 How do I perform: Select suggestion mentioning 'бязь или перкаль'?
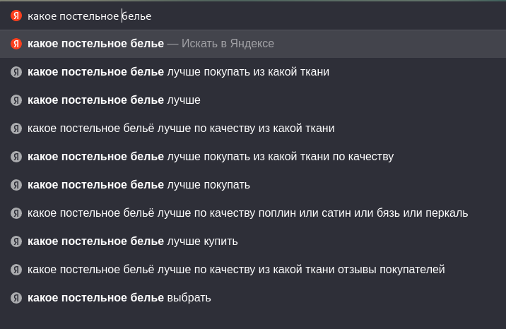coord(247,213)
